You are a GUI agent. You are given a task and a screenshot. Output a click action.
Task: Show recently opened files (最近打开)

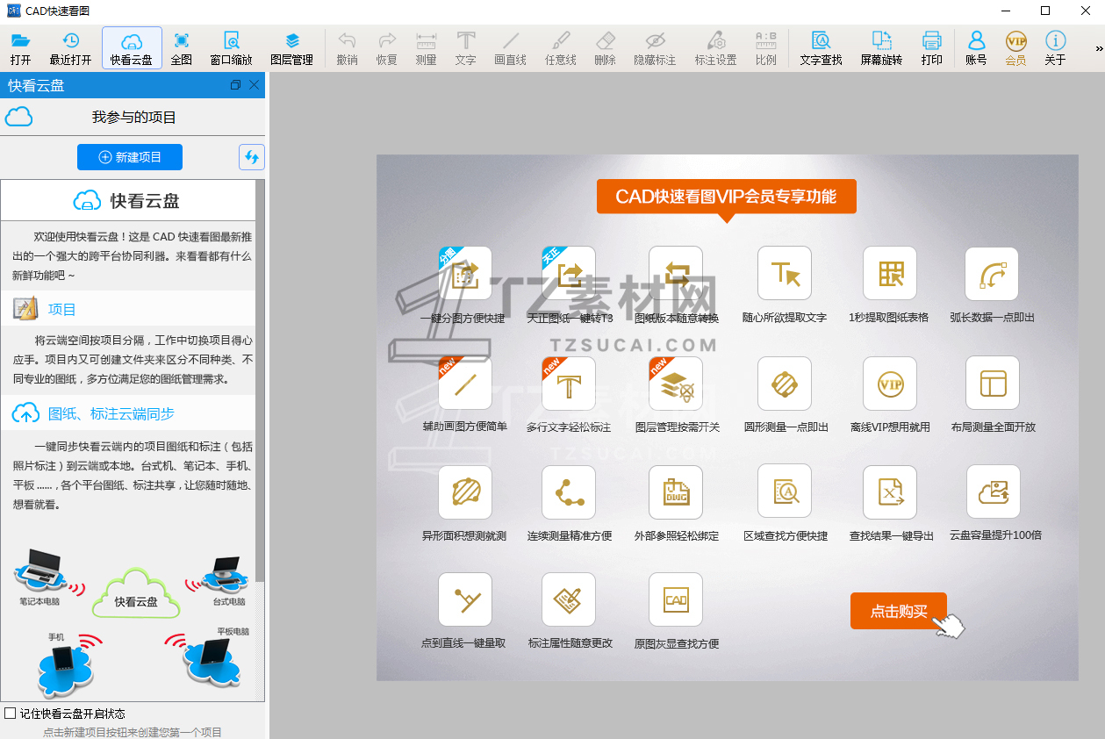tap(70, 48)
